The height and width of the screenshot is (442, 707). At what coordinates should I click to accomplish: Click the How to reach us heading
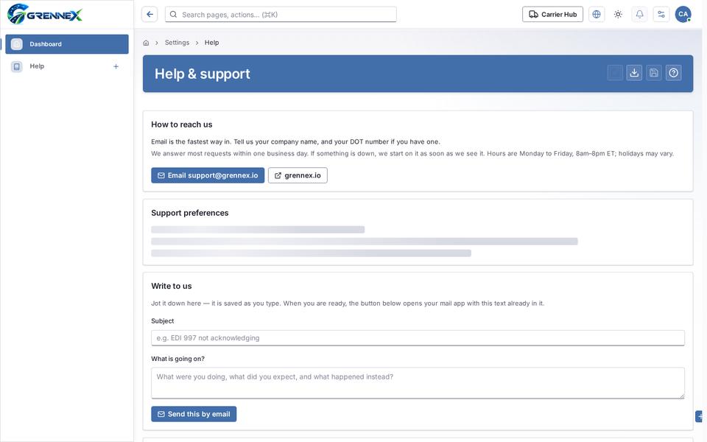[182, 124]
